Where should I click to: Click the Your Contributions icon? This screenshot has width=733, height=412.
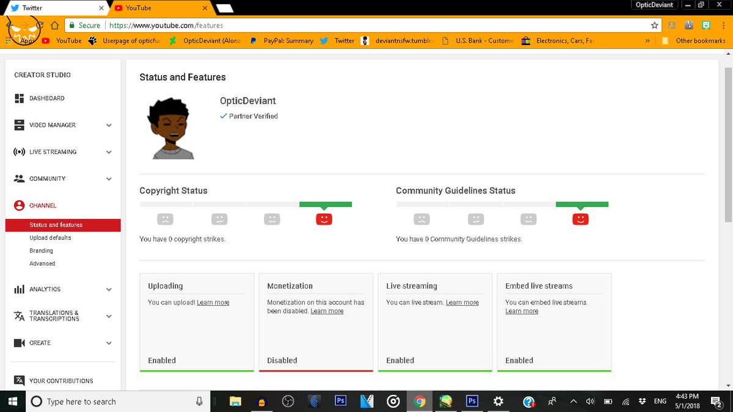click(19, 380)
